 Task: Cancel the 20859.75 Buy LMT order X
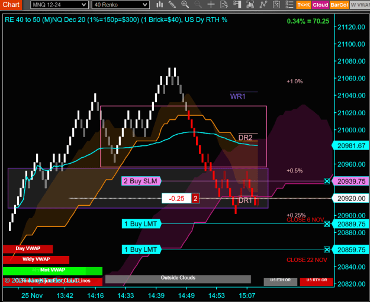pyautogui.click(x=327, y=249)
